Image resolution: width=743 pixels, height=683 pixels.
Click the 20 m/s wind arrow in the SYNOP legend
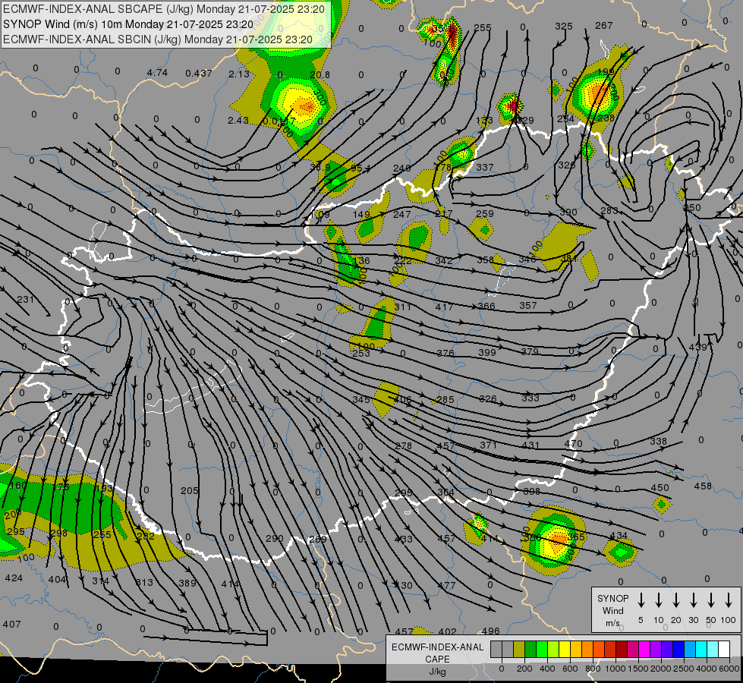point(675,600)
